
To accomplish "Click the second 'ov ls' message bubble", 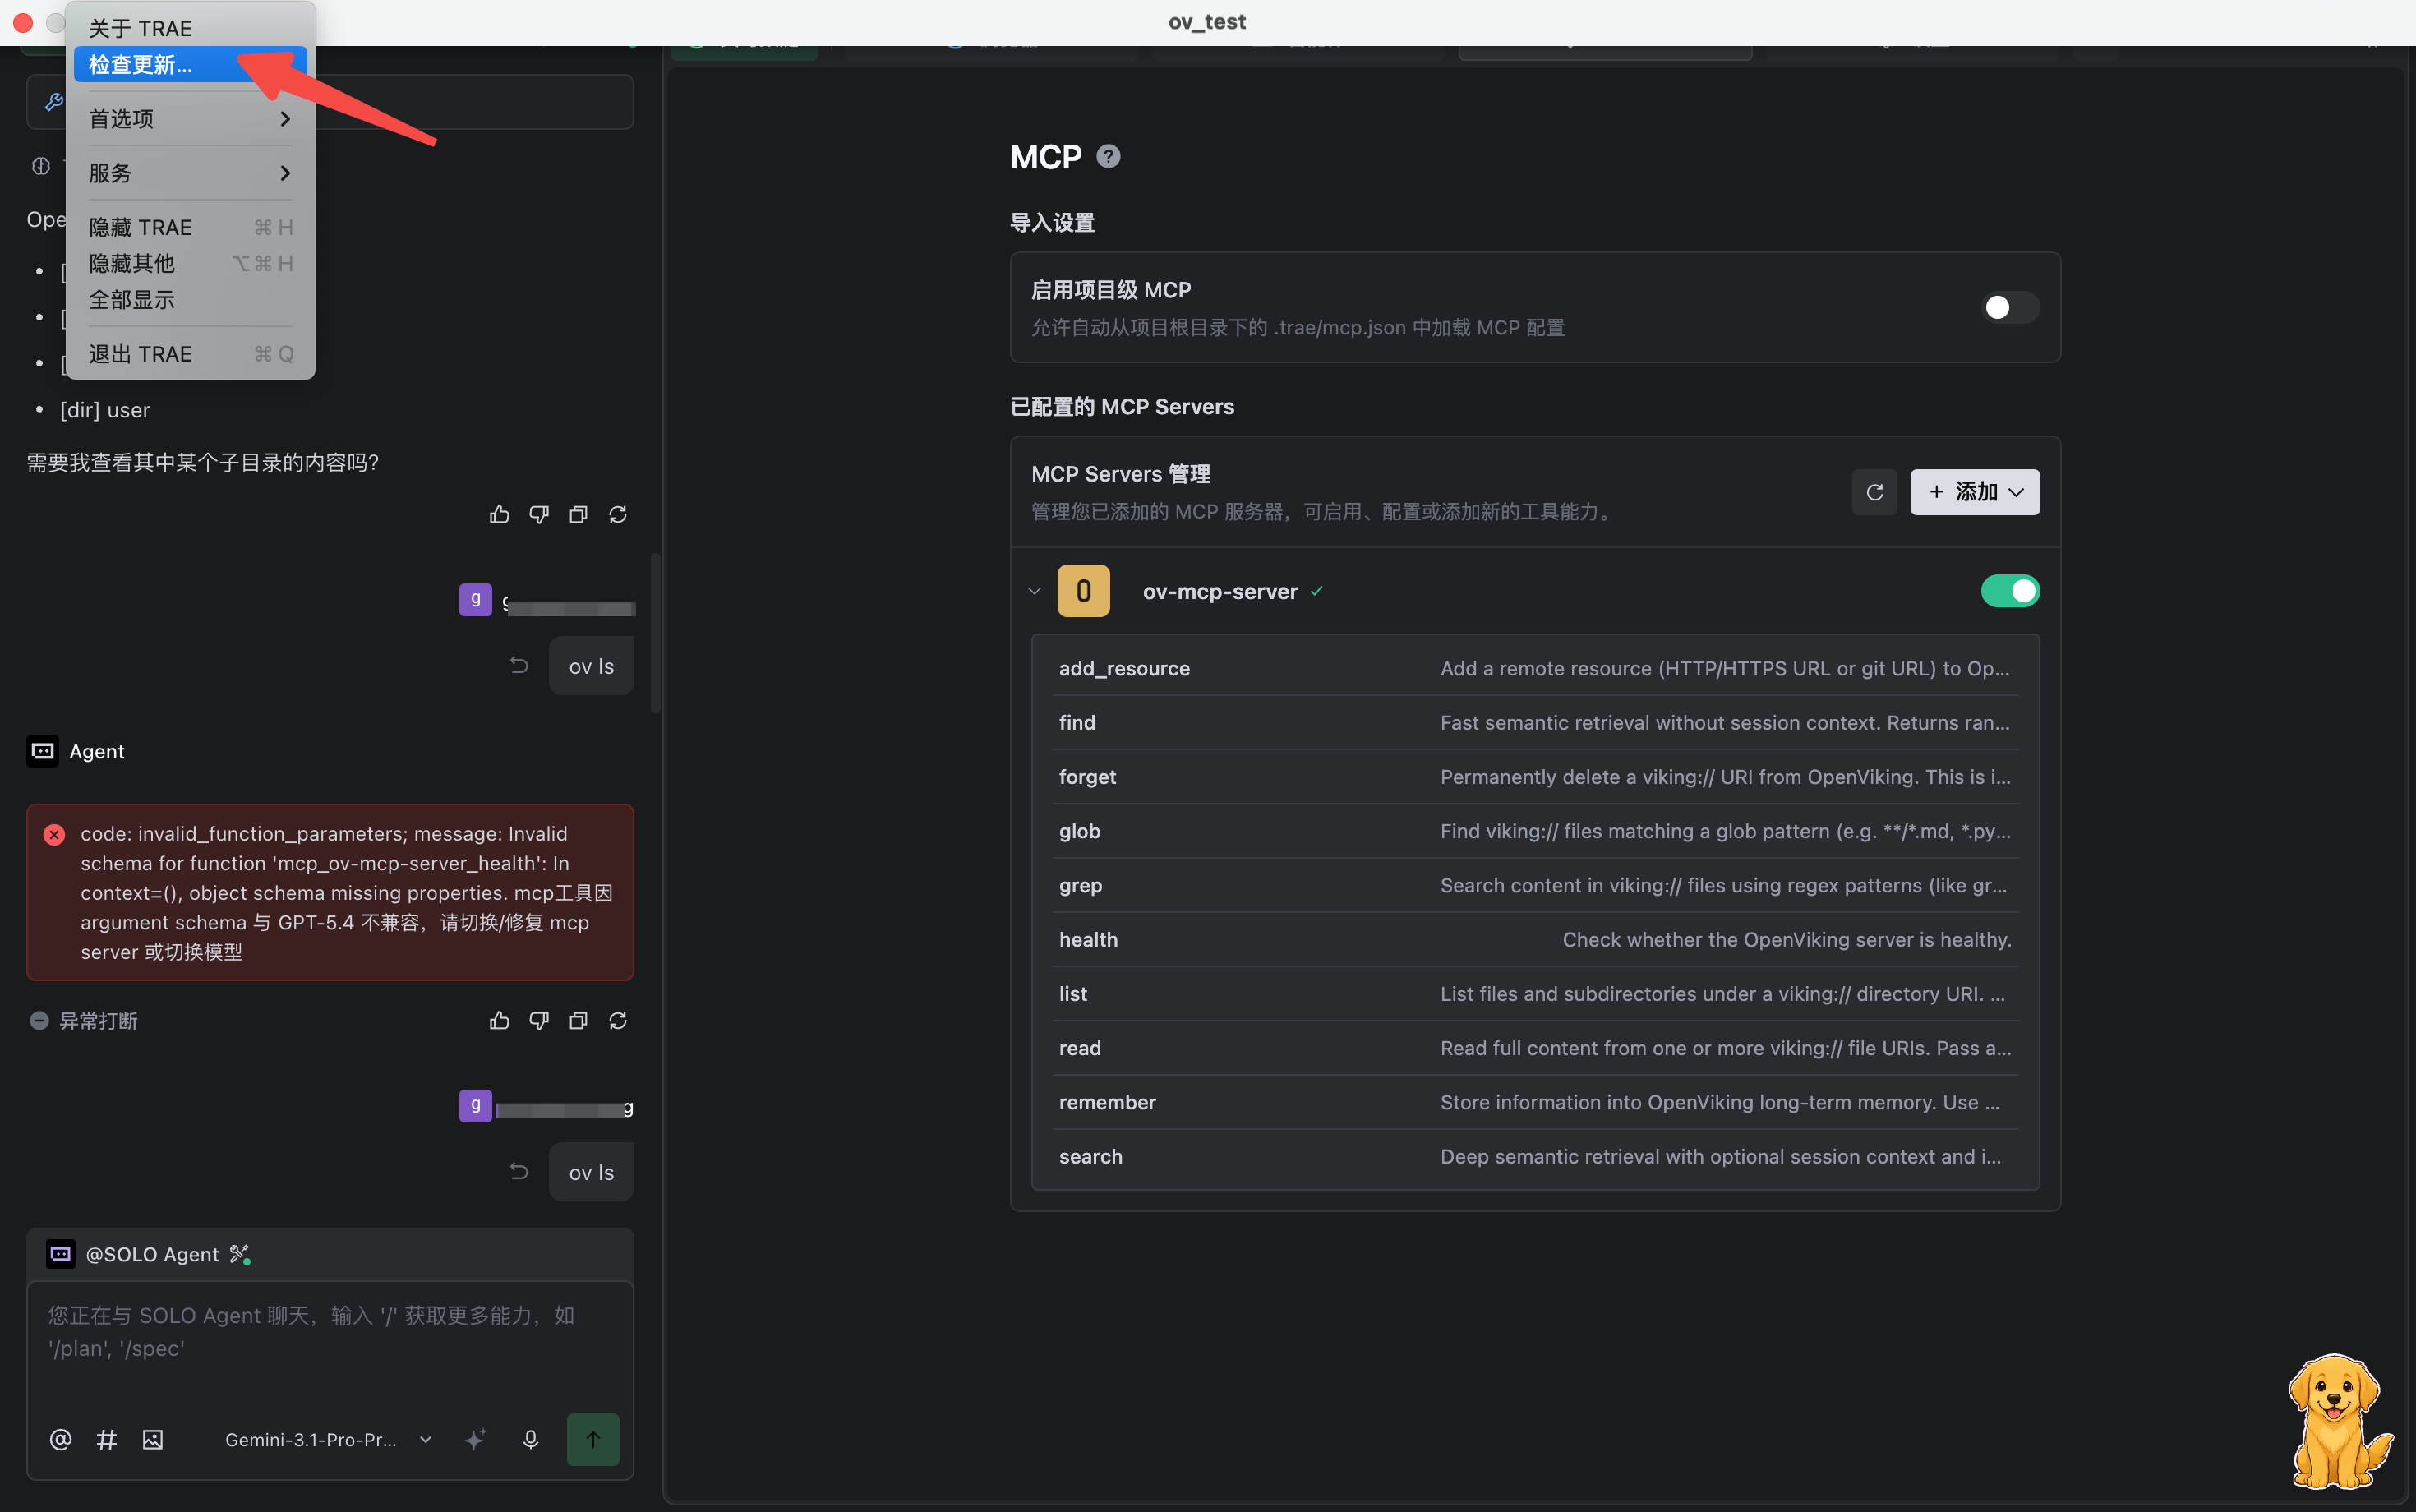I will [591, 1172].
